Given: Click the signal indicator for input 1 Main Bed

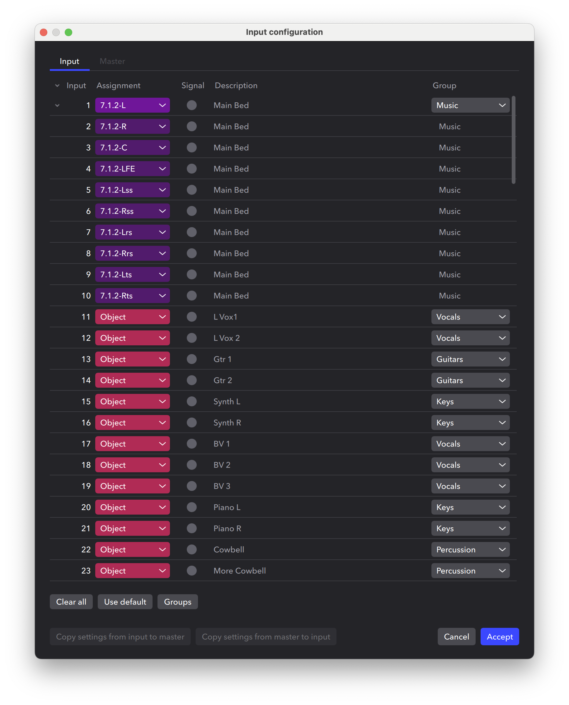Looking at the screenshot, I should click(x=192, y=105).
